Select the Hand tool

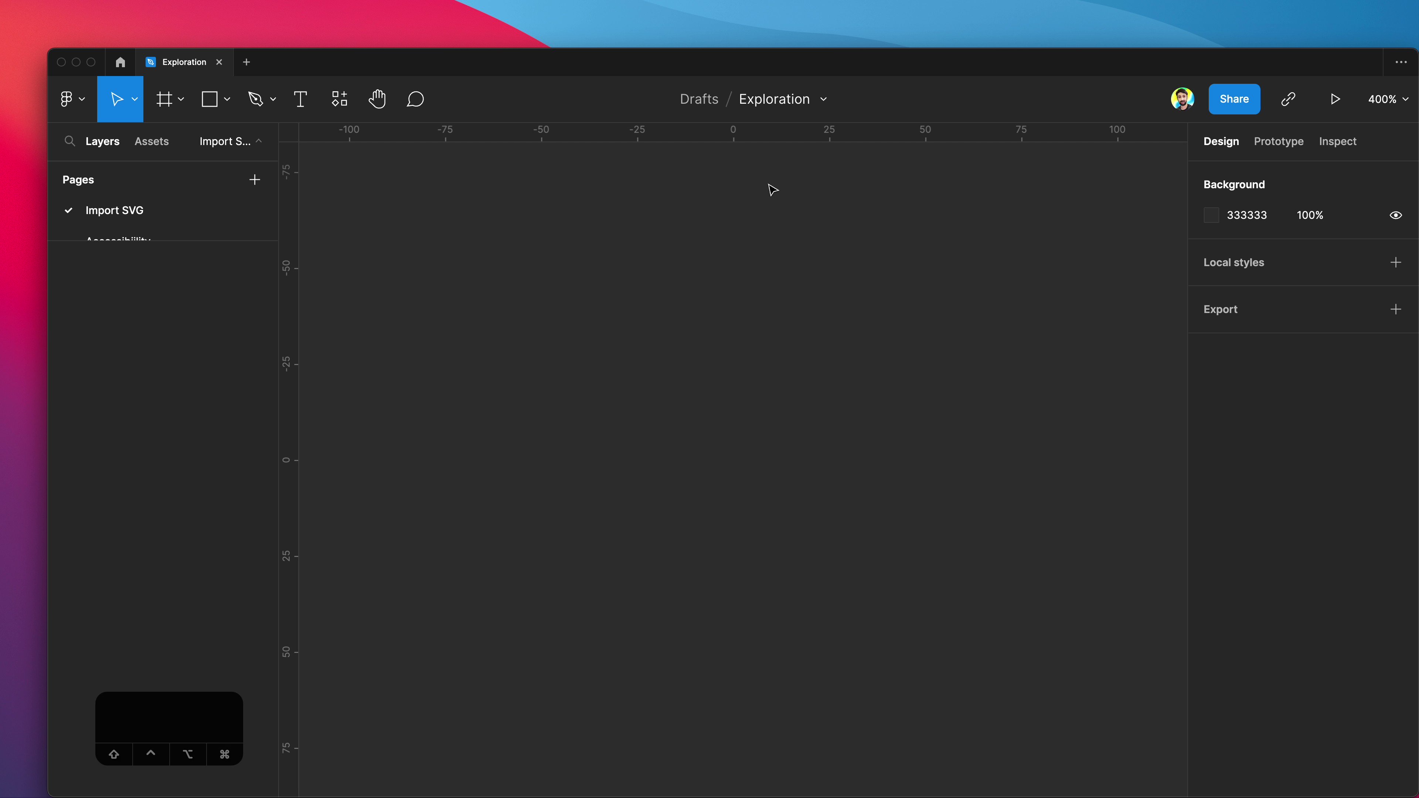tap(377, 99)
